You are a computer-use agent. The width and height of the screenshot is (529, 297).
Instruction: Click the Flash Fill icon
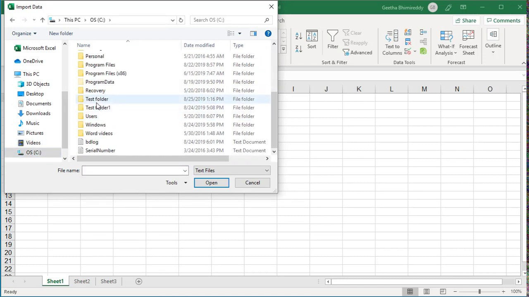(x=407, y=32)
